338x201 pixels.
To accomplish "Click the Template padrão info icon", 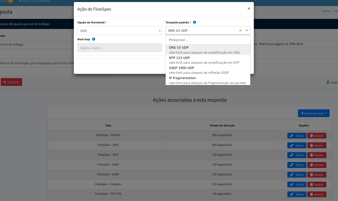I will click(195, 22).
